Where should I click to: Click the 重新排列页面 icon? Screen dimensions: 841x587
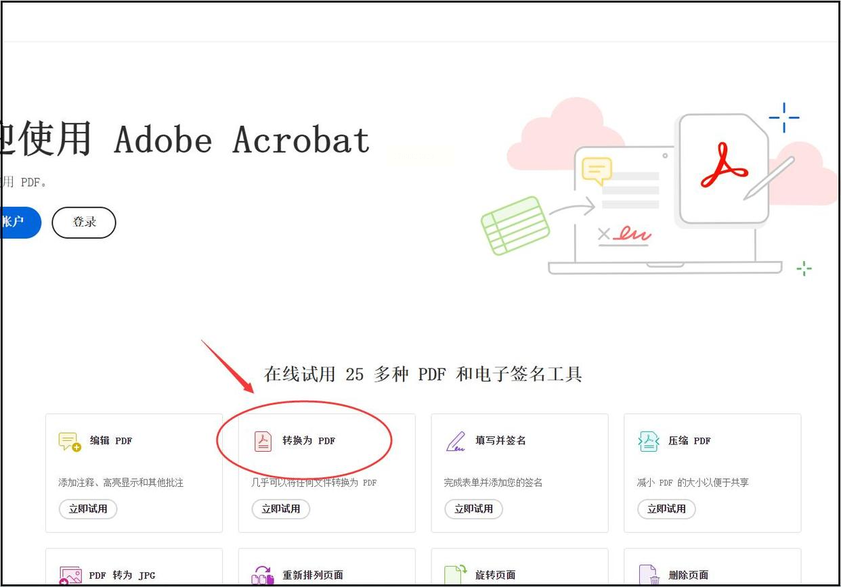click(263, 576)
